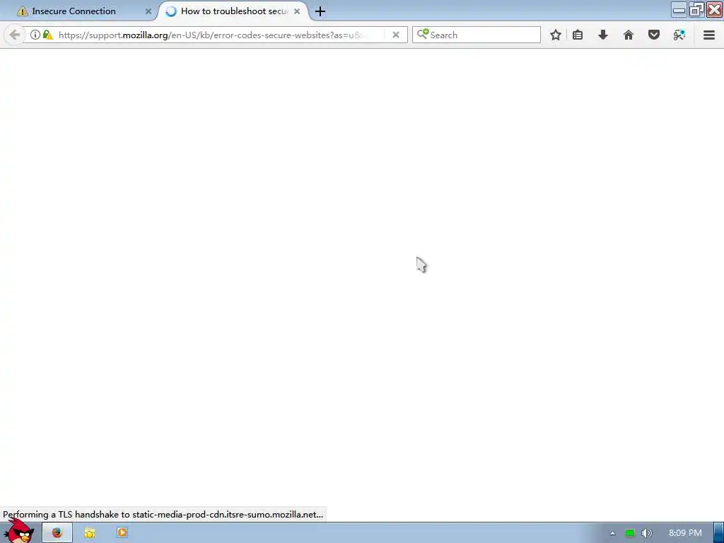Close the Insecure Connection tab
Viewport: 724px width, 543px height.
(x=148, y=11)
